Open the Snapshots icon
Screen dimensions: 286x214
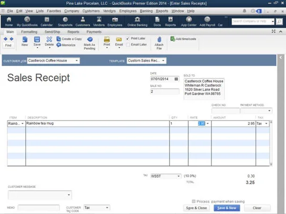tap(65, 21)
